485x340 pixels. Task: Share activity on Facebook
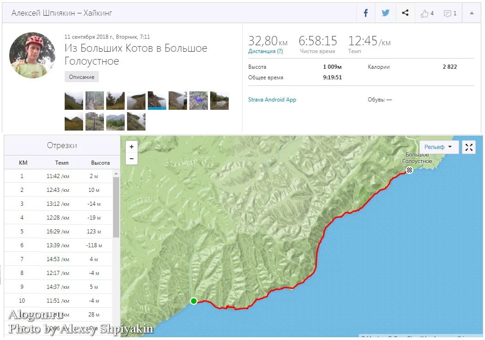pos(365,13)
